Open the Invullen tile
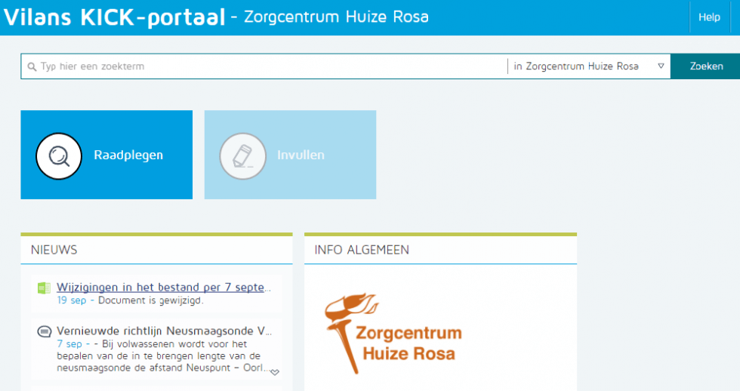 [290, 155]
